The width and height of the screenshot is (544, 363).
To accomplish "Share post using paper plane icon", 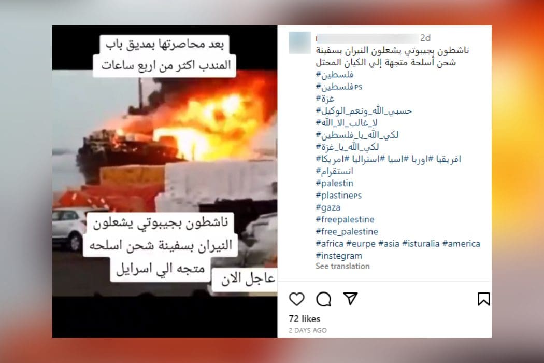I will (350, 298).
